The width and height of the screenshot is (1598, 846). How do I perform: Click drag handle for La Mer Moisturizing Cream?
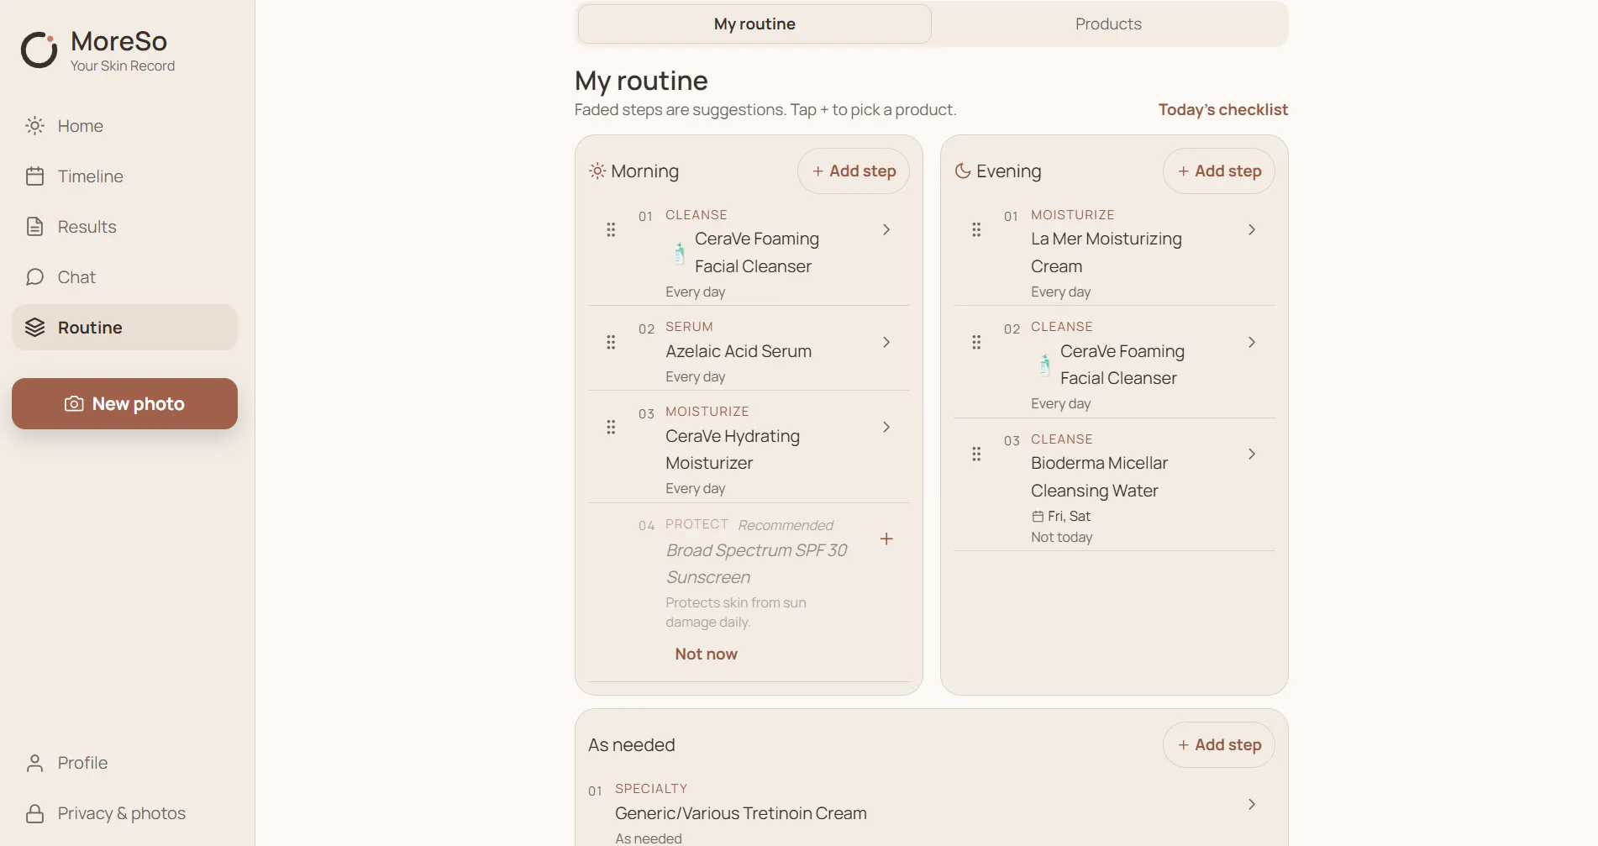[976, 229]
